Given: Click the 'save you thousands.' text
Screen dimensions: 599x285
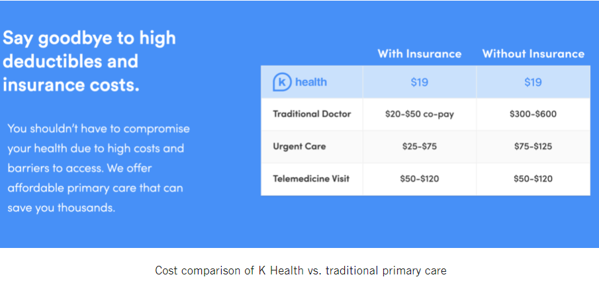Looking at the screenshot, I should (x=61, y=208).
